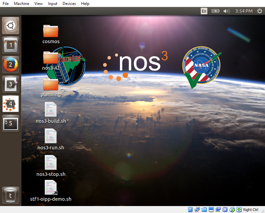This screenshot has height=213, width=265.
Task: Open the VirtualBox File menu
Action: 6,4
